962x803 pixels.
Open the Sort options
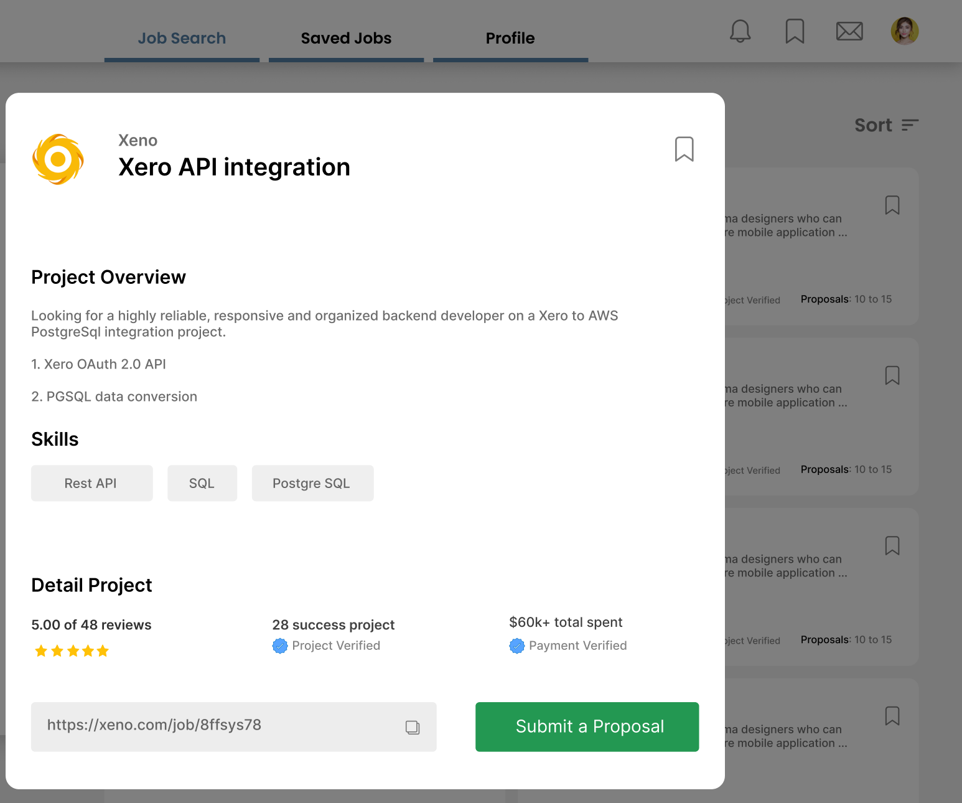[x=886, y=125]
